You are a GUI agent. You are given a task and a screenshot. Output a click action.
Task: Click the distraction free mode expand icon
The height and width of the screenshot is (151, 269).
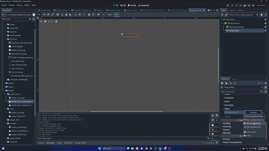pyautogui.click(x=217, y=10)
